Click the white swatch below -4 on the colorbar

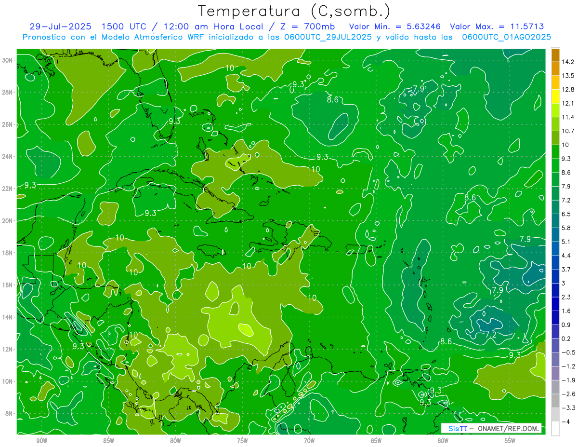555,428
